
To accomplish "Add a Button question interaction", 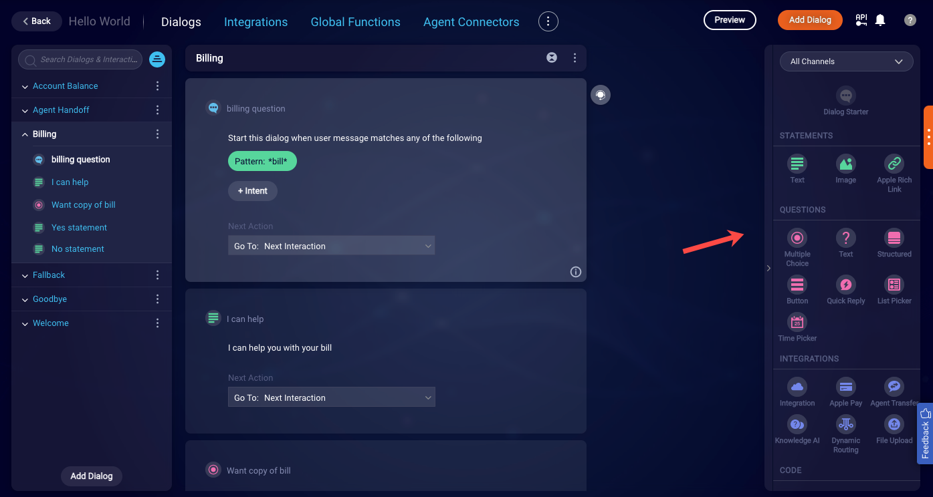I will tap(797, 285).
